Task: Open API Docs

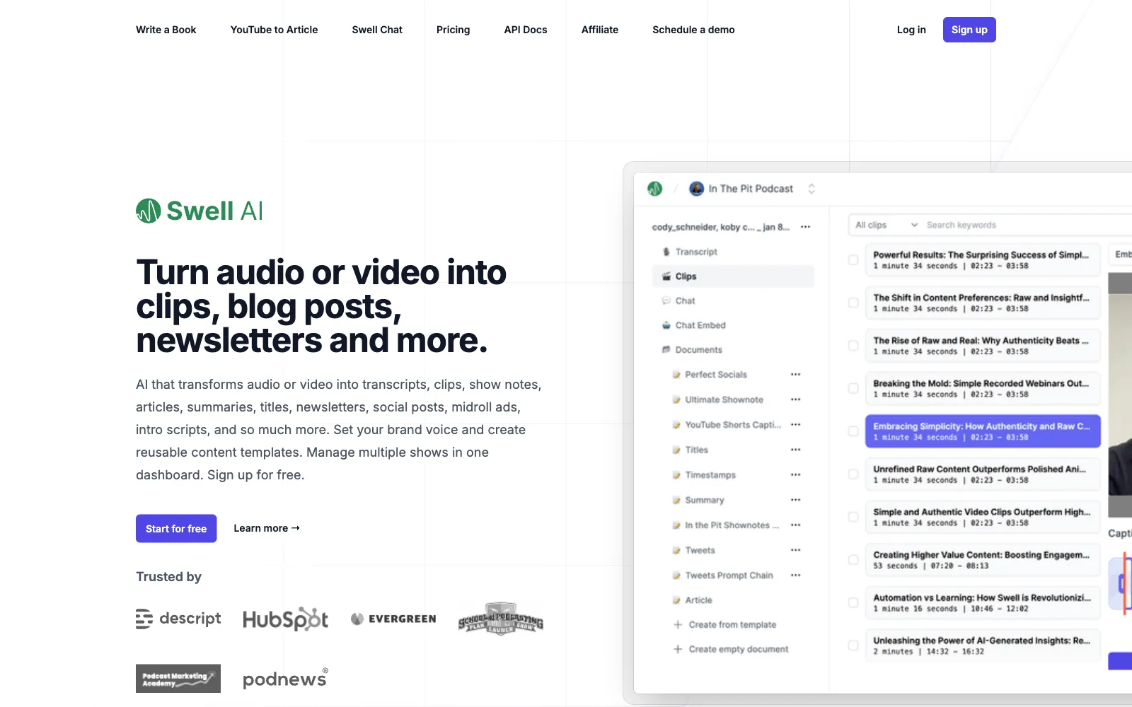Action: click(526, 30)
